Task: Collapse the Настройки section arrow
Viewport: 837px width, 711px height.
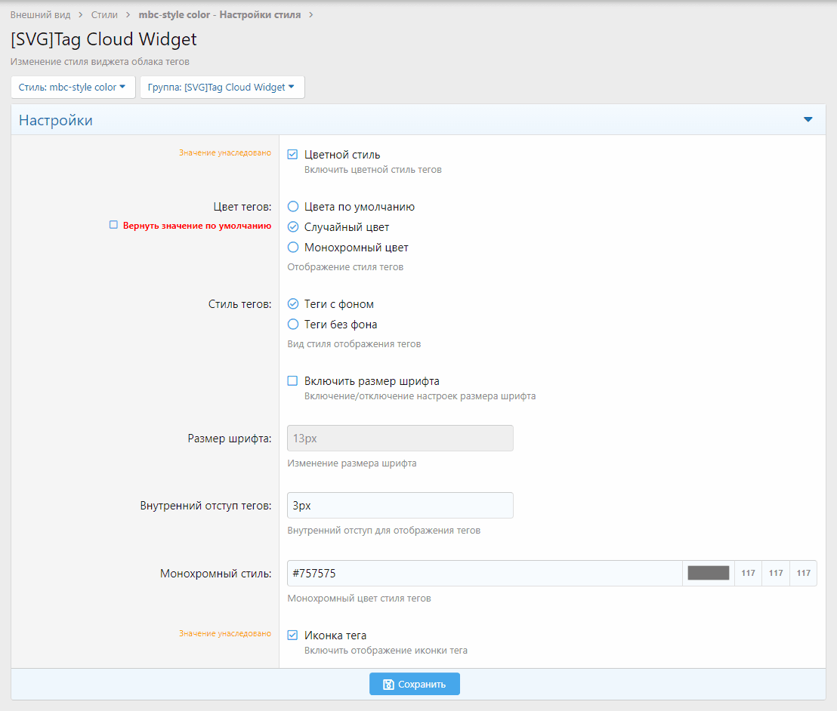Action: pos(808,120)
